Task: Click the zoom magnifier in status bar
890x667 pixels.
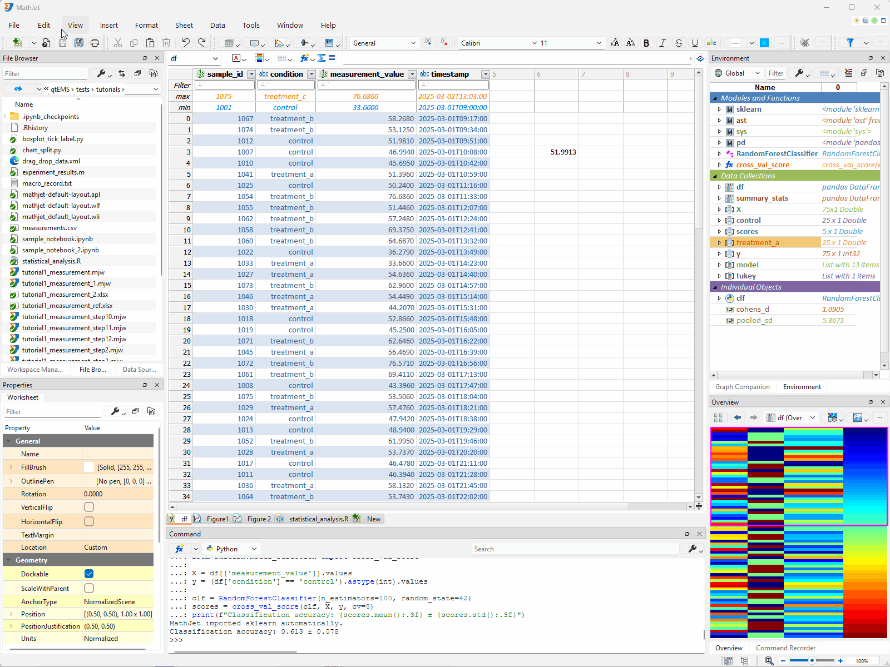Action: point(769,660)
